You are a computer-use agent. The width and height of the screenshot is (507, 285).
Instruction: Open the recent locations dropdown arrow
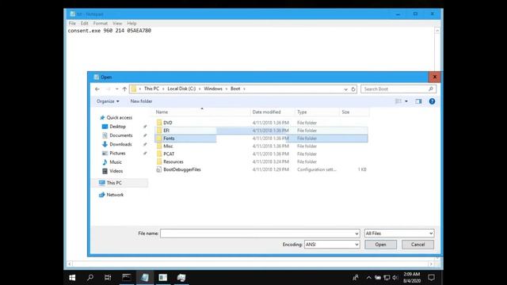coord(116,89)
